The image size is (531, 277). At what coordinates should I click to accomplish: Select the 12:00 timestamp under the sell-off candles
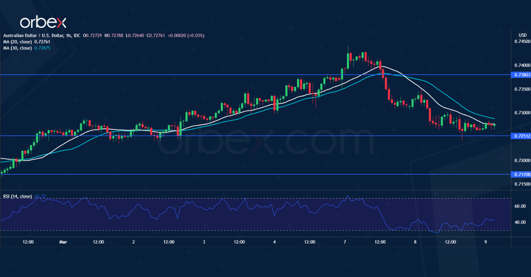pyautogui.click(x=380, y=242)
